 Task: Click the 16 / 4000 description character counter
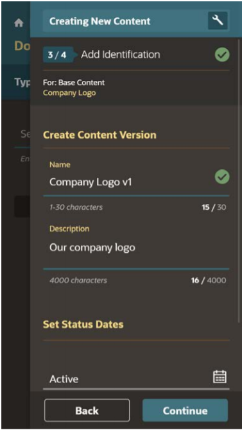[x=209, y=280]
